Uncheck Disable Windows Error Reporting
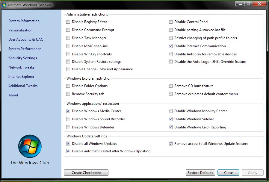Viewport: 269px width, 182px height. coord(170,127)
